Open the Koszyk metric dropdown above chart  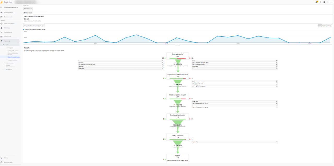coord(34,26)
